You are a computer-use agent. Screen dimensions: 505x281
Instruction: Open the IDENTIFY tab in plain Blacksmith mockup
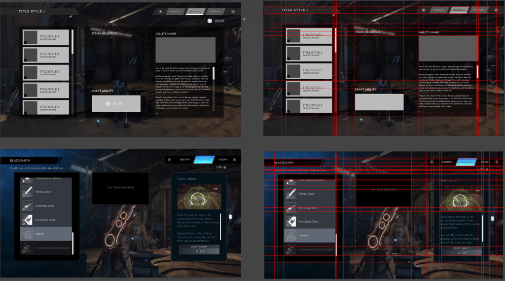[x=185, y=159]
